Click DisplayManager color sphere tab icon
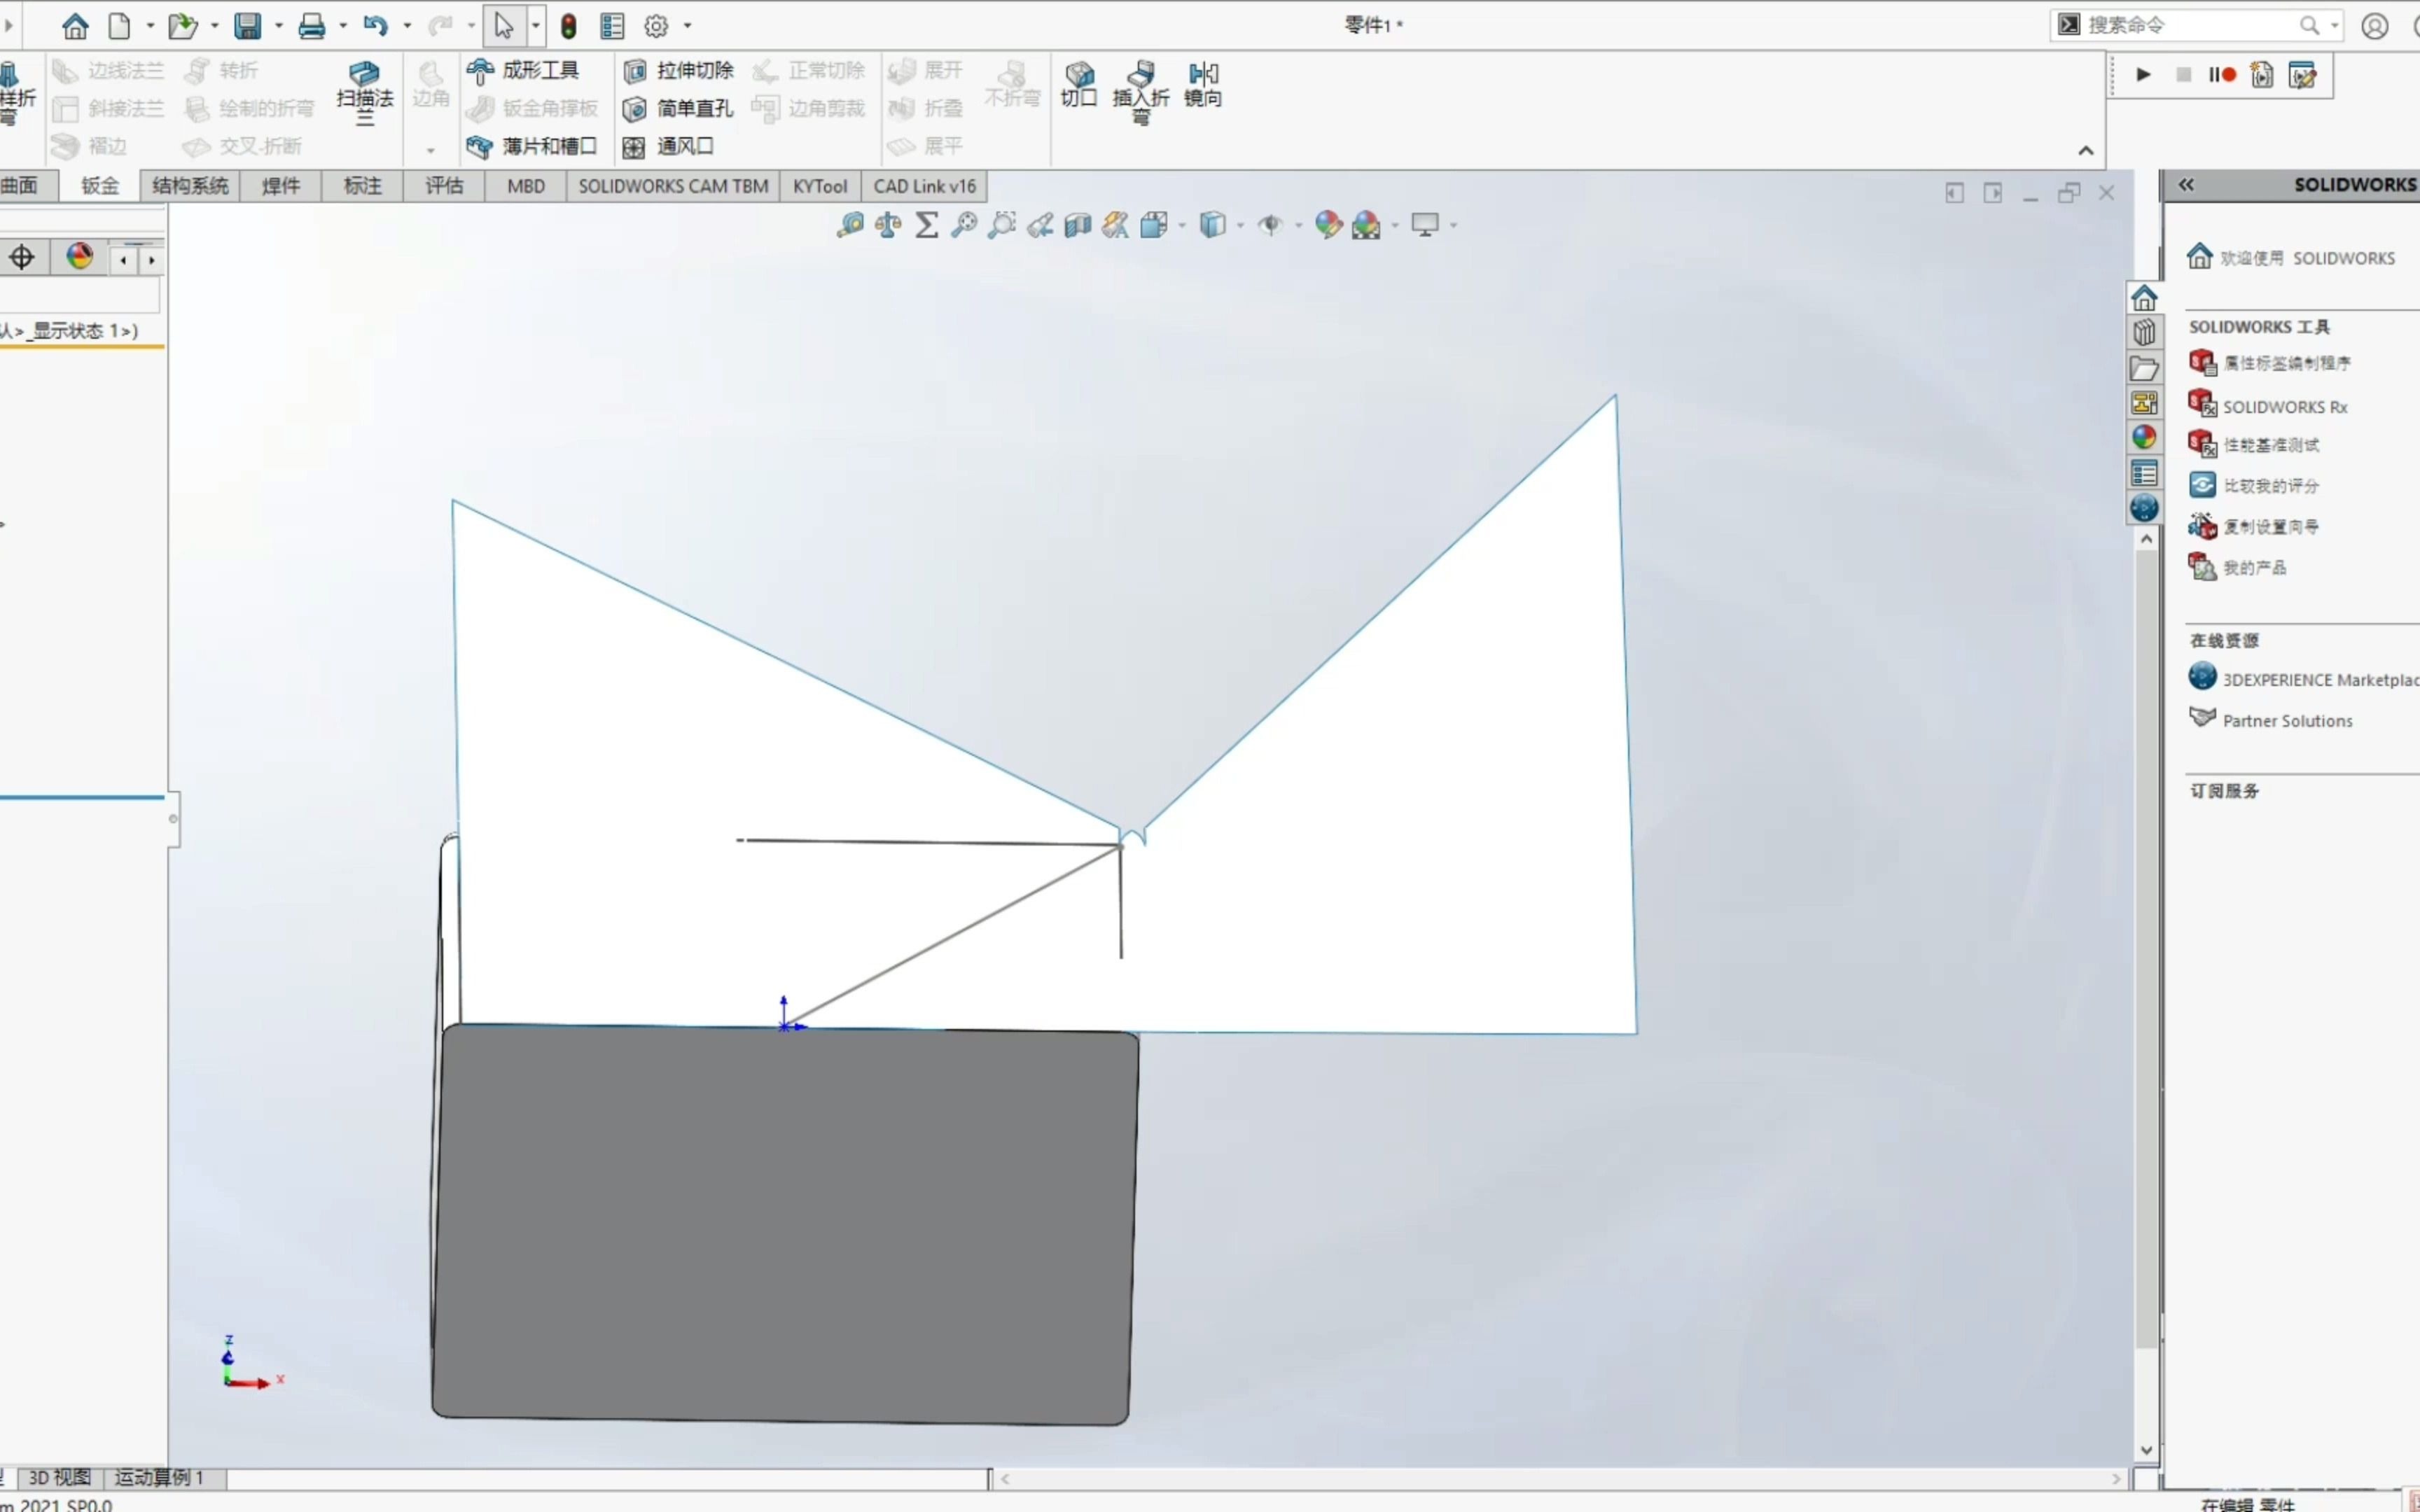 80,257
